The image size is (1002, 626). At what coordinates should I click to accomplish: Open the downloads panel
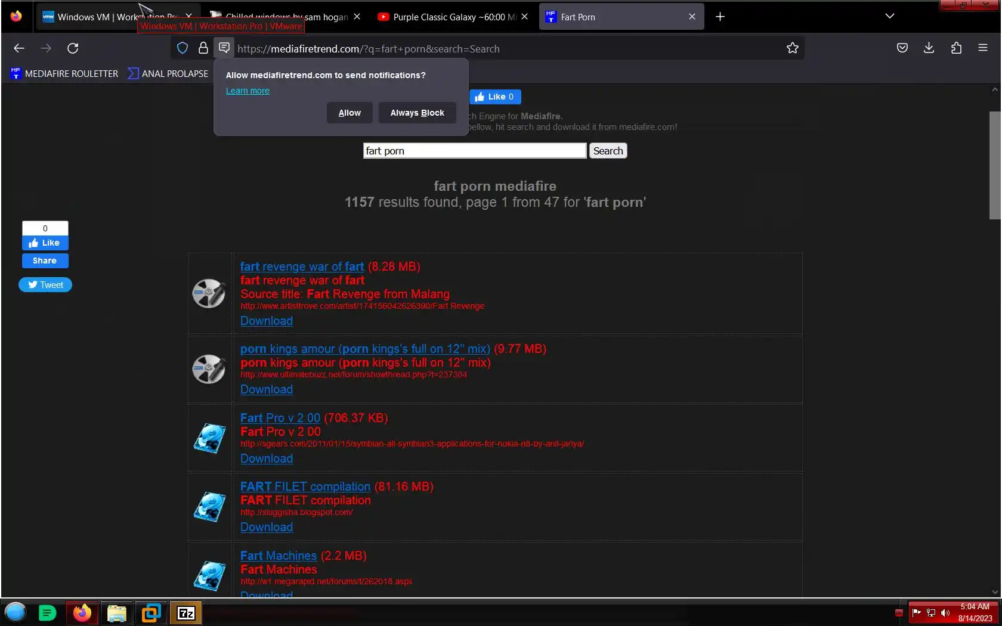[929, 48]
